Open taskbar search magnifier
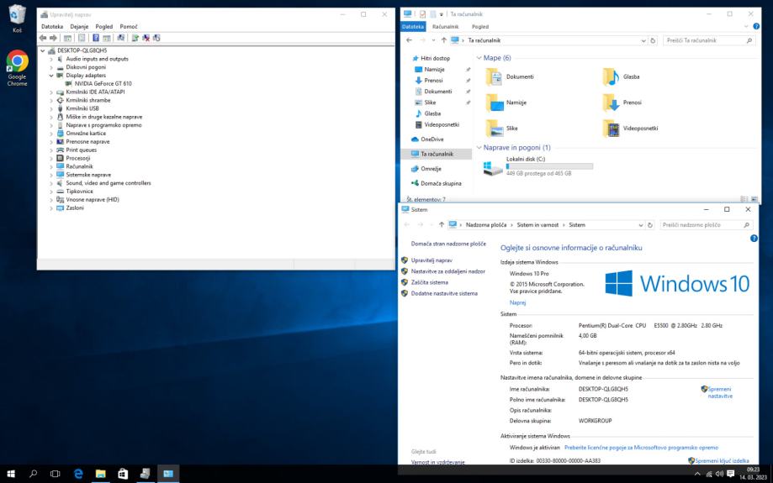Image resolution: width=773 pixels, height=483 pixels. (33, 474)
